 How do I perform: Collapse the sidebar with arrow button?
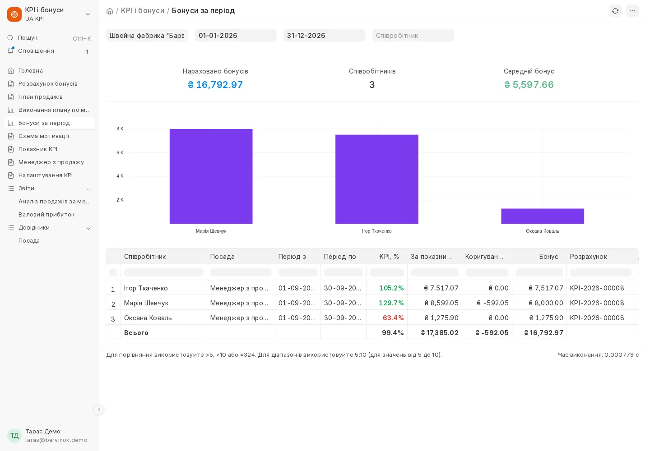pos(99,410)
